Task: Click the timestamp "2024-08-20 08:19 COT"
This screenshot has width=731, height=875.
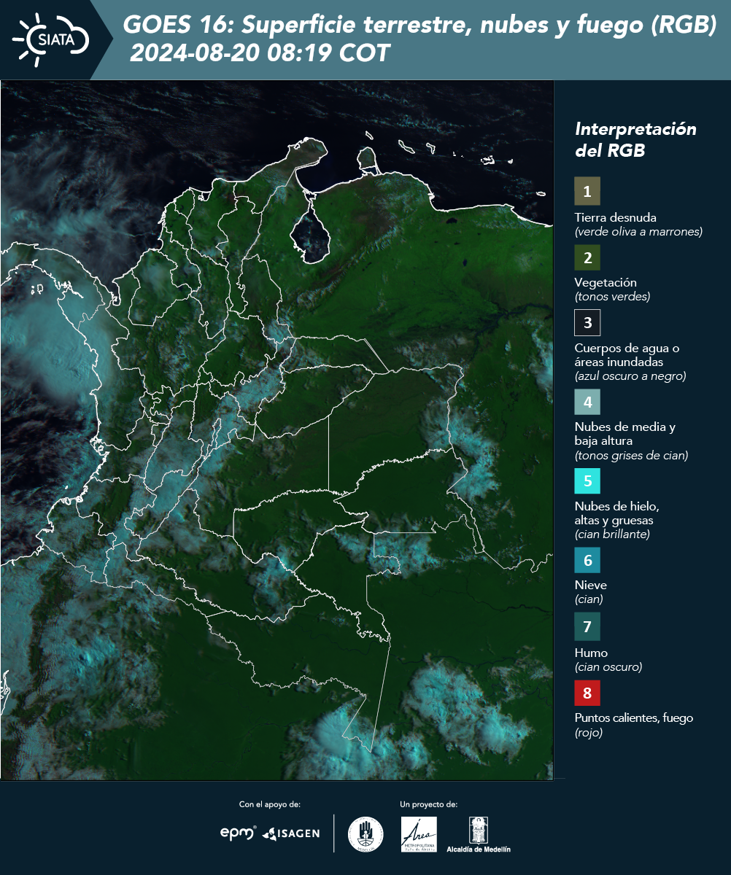Action: [260, 53]
